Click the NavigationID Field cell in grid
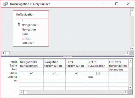The image size is (135, 98). pyautogui.click(x=31, y=62)
